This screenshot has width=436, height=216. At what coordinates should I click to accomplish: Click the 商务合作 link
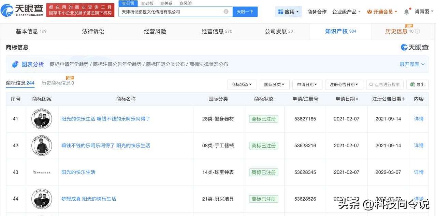[x=317, y=12]
